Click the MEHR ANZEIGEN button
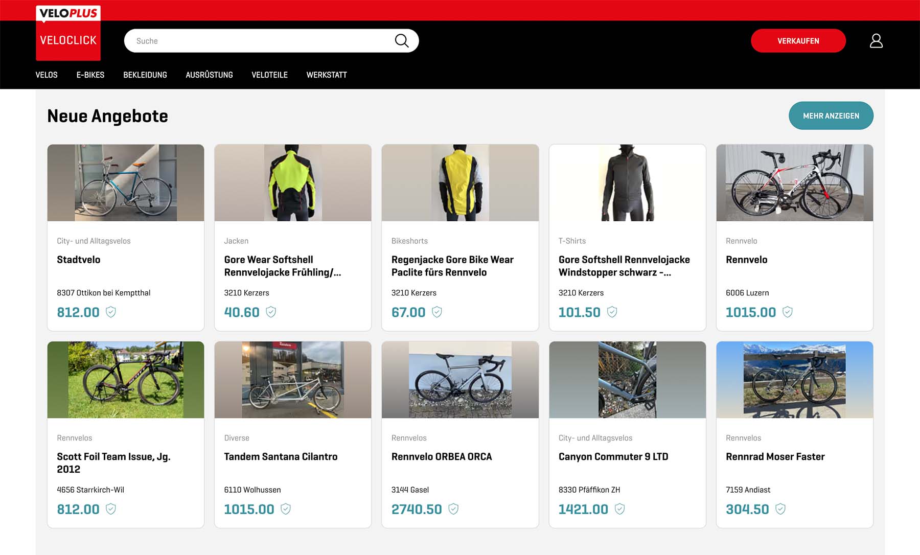This screenshot has height=555, width=920. point(831,115)
